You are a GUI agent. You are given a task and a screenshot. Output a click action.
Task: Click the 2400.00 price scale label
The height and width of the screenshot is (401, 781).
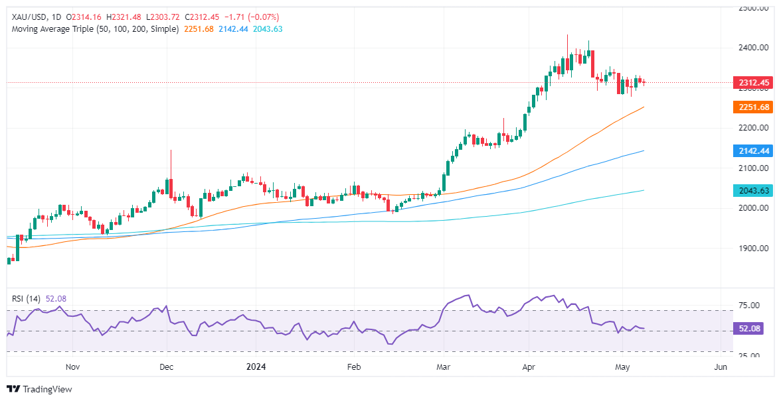[752, 48]
